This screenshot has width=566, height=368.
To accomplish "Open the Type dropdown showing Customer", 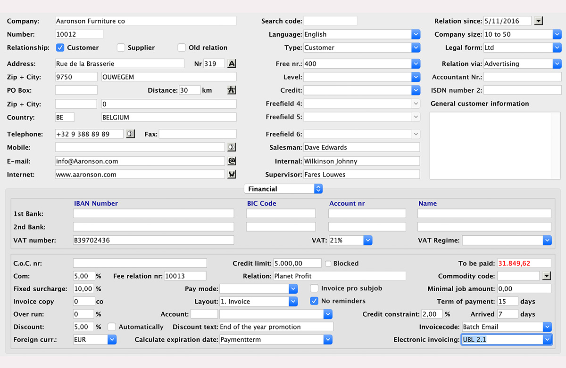I will tap(416, 48).
